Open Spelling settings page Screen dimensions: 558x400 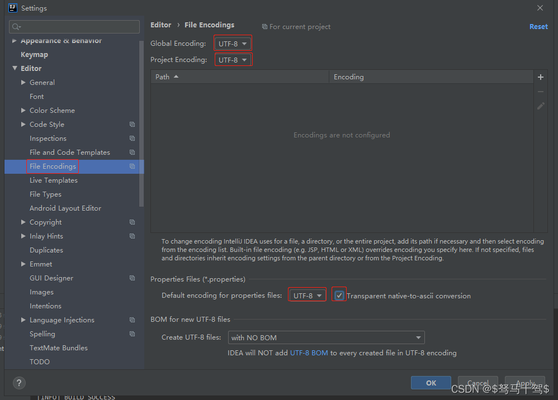(42, 334)
